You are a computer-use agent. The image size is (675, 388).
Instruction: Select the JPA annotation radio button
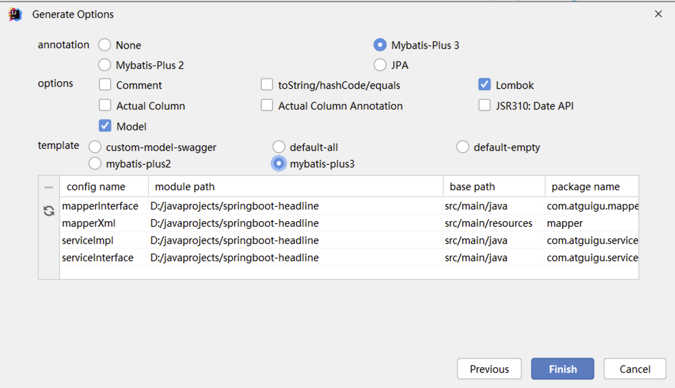click(380, 65)
